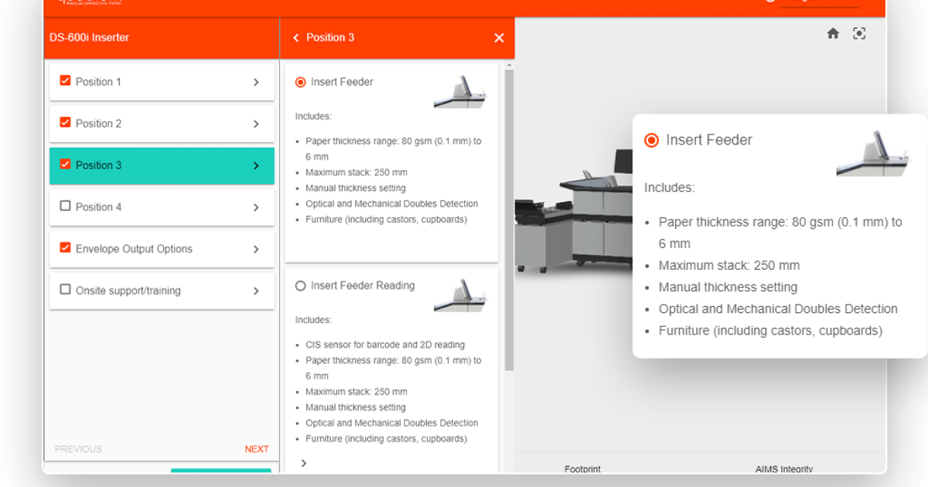The height and width of the screenshot is (487, 928).
Task: Click the Insert Feeder machine thumbnail
Action: (460, 92)
